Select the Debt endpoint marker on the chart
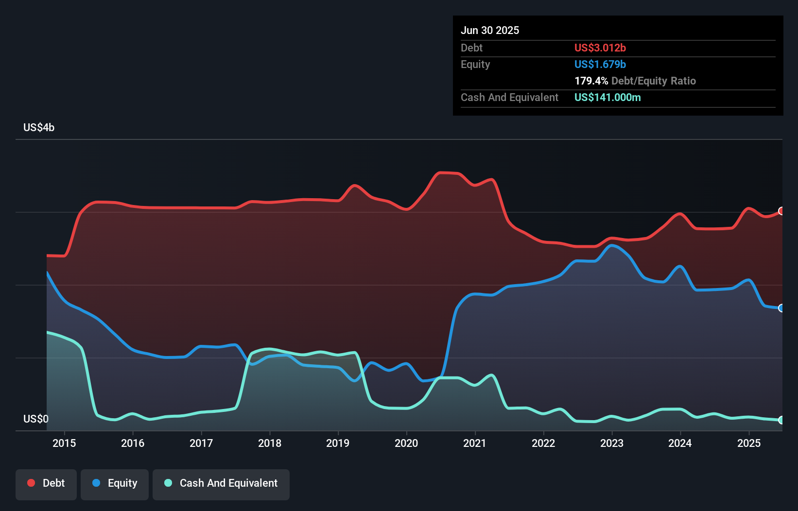 pos(780,211)
